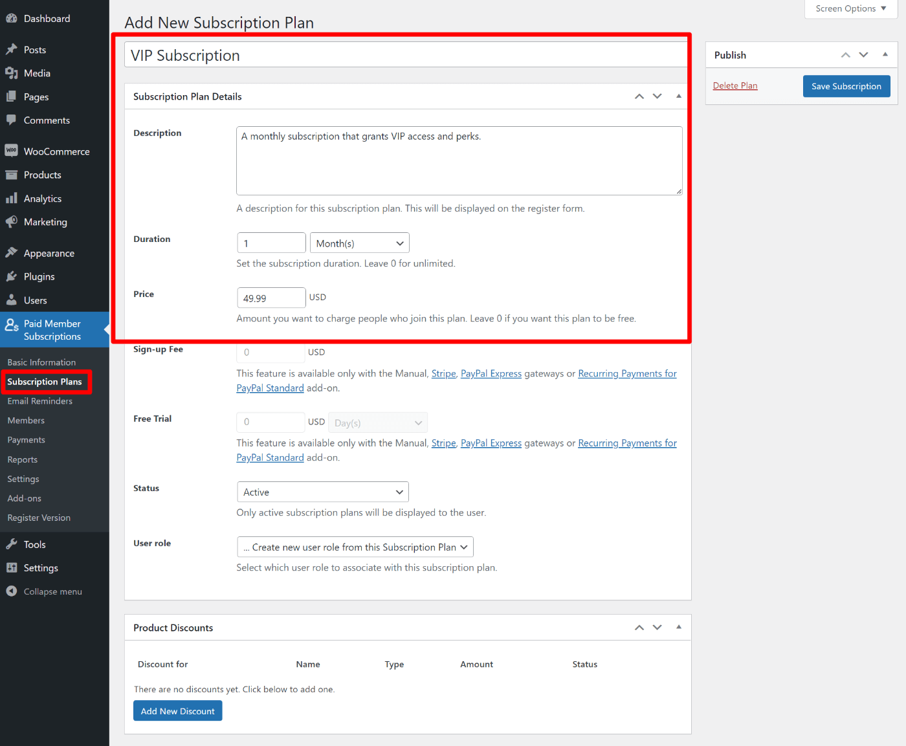Open Register Version submenu item
The width and height of the screenshot is (906, 746).
pyautogui.click(x=39, y=518)
